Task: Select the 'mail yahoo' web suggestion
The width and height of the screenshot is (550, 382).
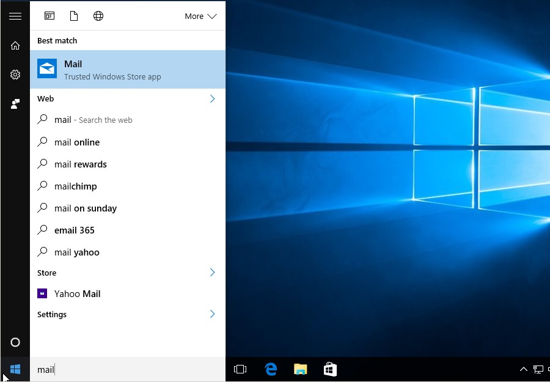Action: (77, 252)
